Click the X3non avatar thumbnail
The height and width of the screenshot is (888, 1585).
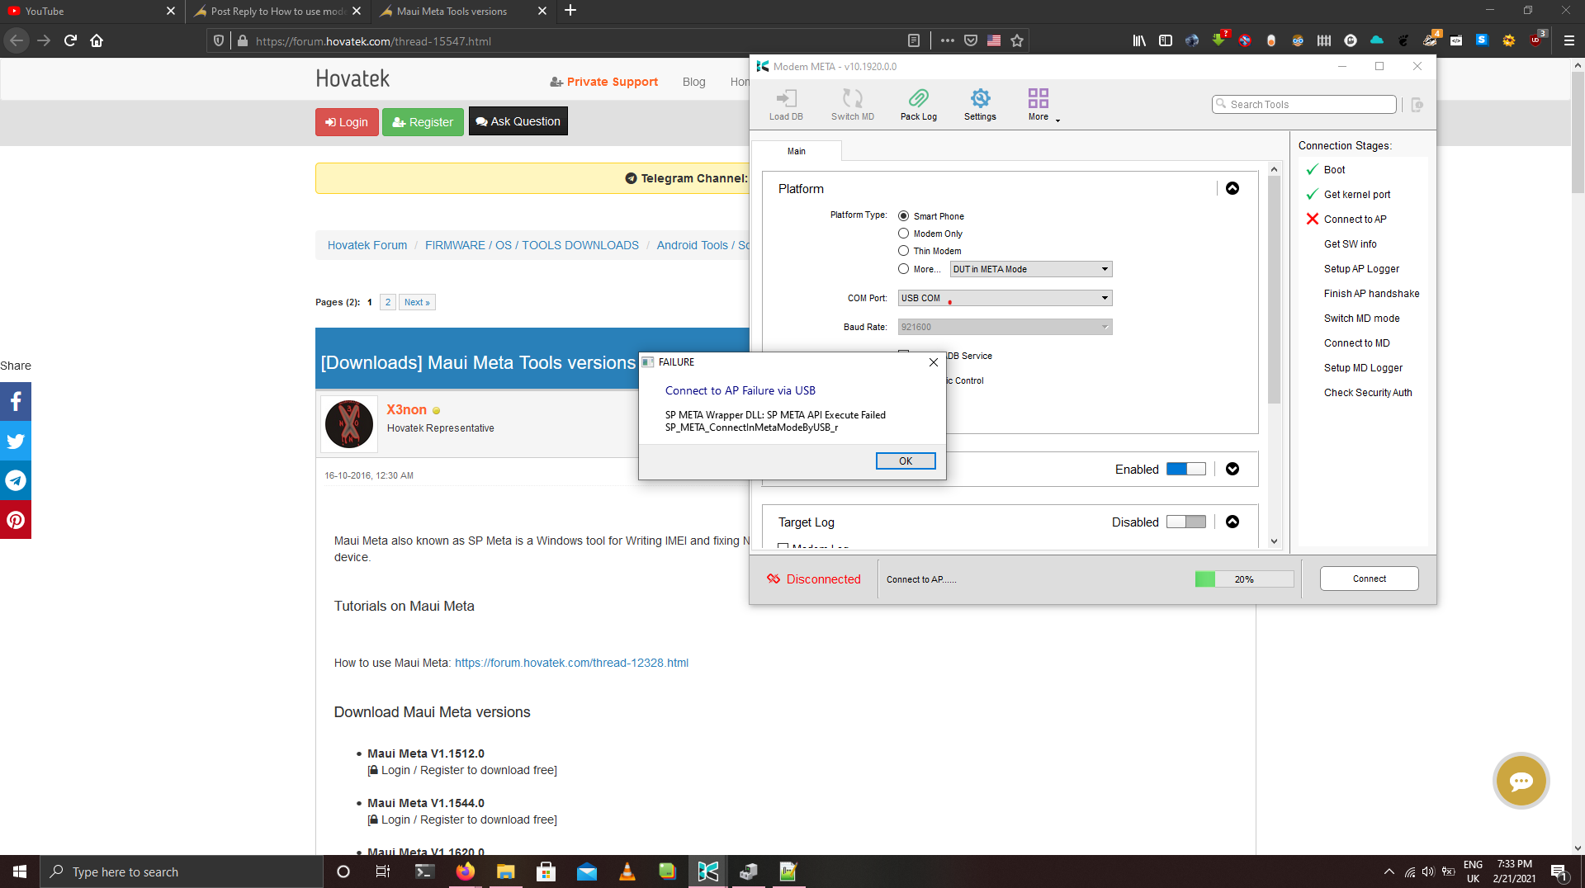349,424
